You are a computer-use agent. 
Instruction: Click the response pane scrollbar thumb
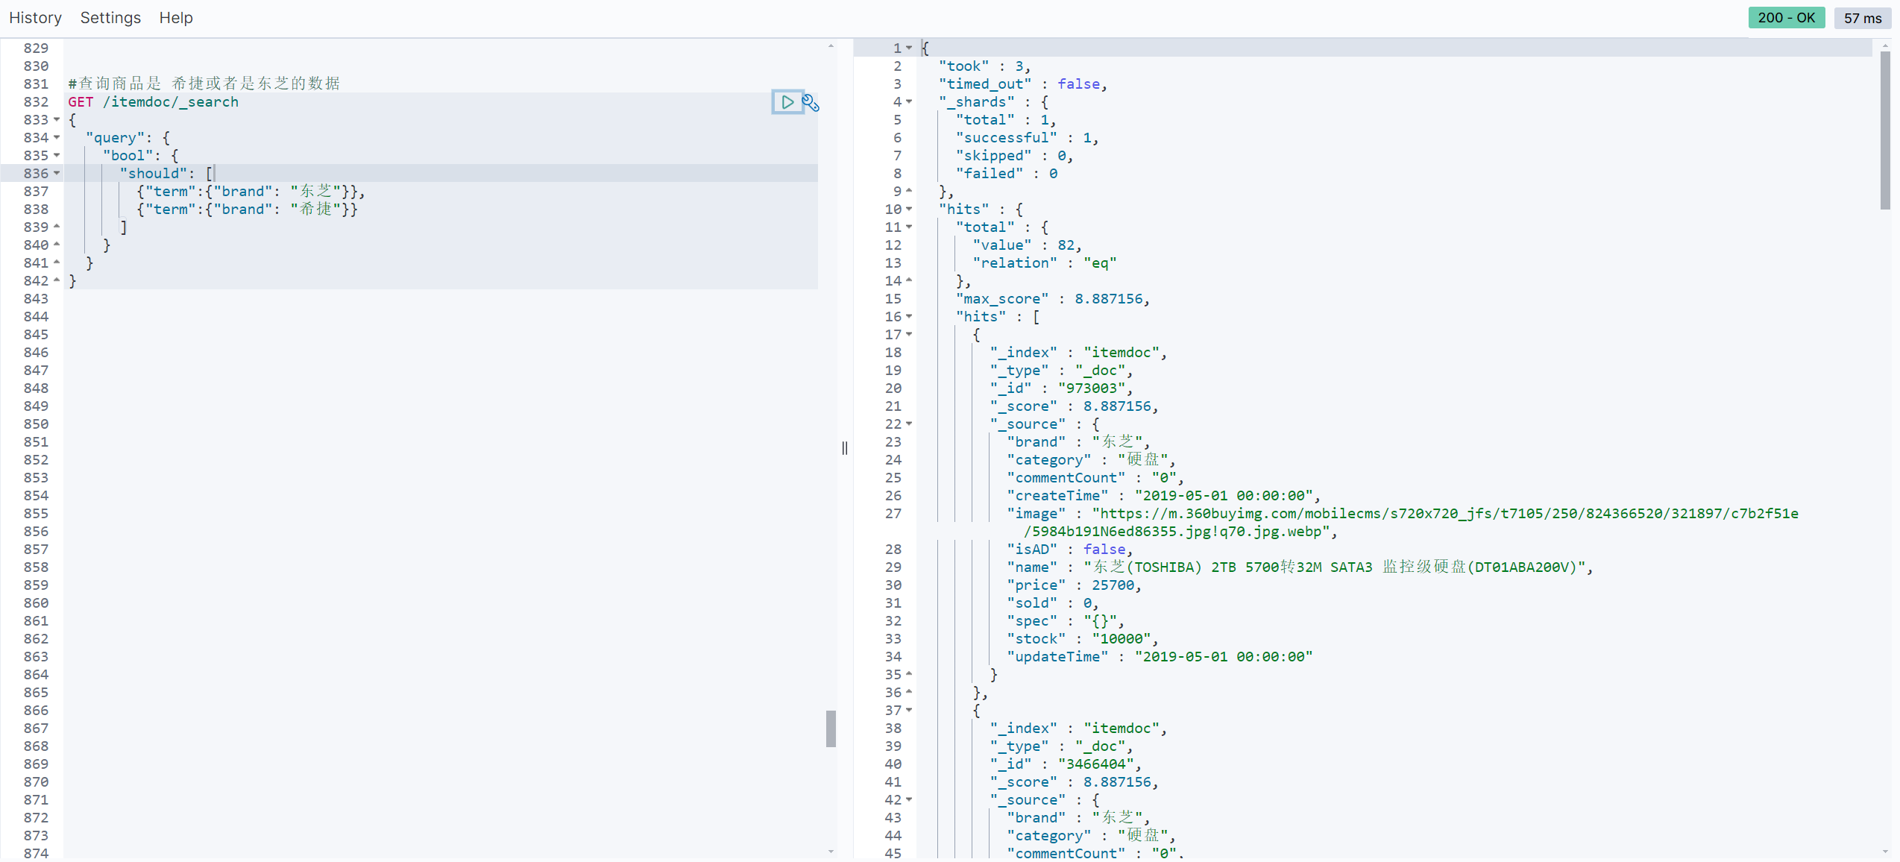1885,130
